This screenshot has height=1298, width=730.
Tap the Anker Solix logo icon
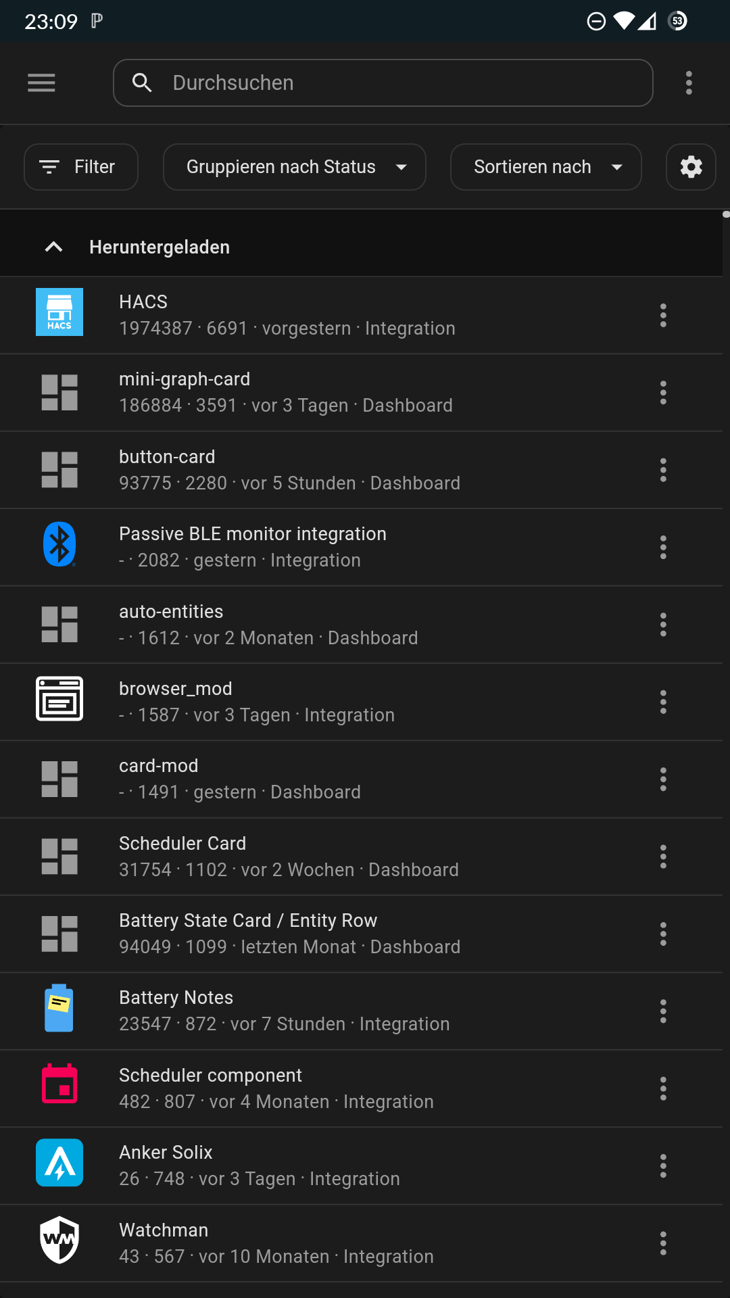[59, 1163]
